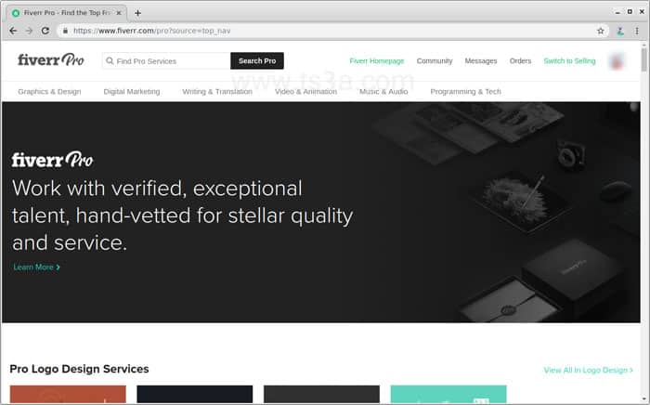The image size is (650, 405).
Task: Open Messages in the top navigation
Action: coord(480,61)
